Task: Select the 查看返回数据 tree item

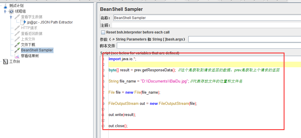Action: point(31,33)
